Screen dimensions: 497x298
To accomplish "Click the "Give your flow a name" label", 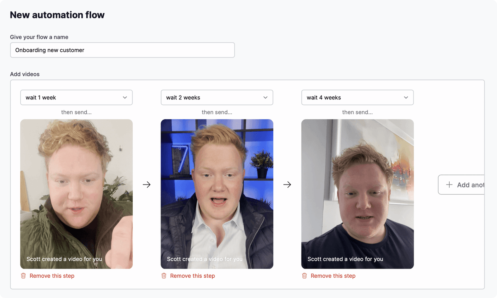I will point(39,37).
